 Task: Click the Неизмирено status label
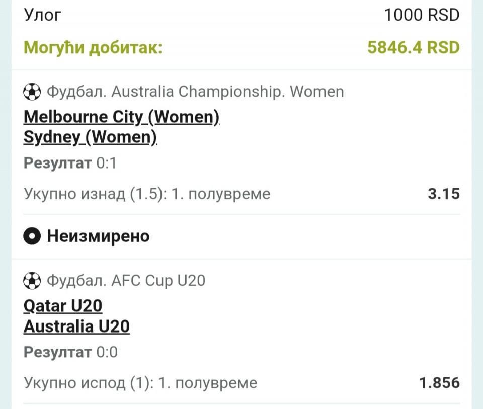pos(98,236)
